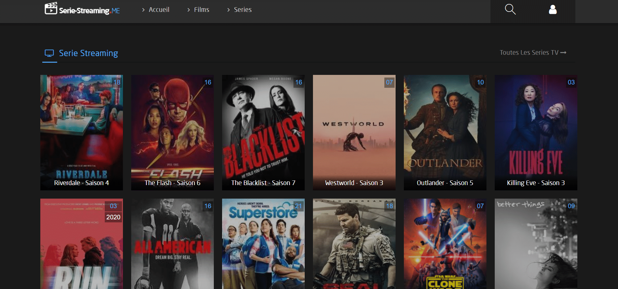Viewport: 618px width, 289px height.
Task: Click episode badge 16 on All American
Action: point(208,206)
